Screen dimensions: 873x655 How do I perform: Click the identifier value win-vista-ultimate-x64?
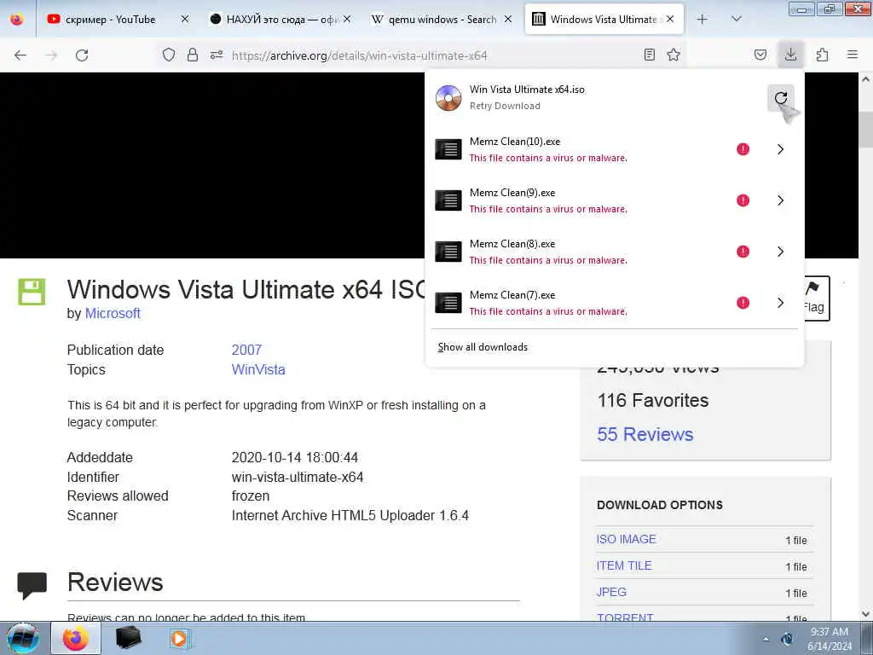298,478
